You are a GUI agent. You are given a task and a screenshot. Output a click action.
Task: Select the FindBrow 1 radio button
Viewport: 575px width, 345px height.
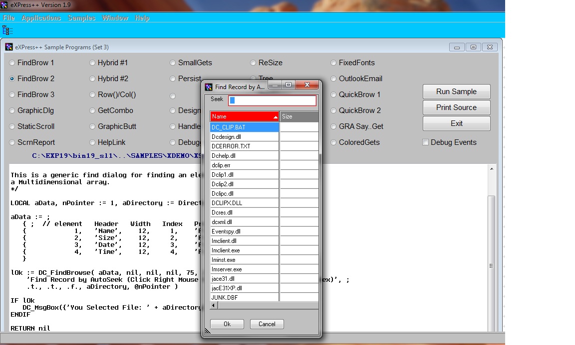[x=12, y=63]
